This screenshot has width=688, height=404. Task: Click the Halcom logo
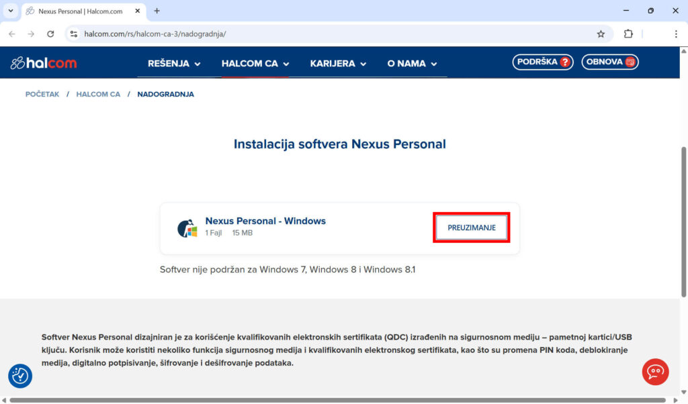click(44, 63)
